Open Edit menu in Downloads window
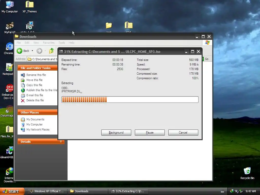Image resolution: width=260 pixels, height=195 pixels. coord(27,43)
